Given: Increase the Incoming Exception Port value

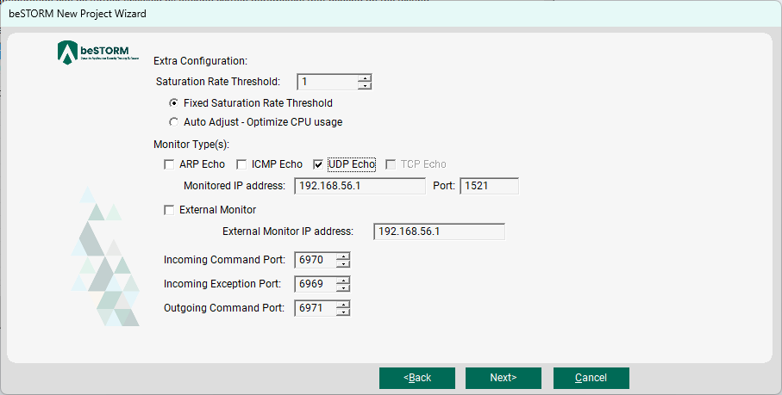Looking at the screenshot, I should [343, 280].
